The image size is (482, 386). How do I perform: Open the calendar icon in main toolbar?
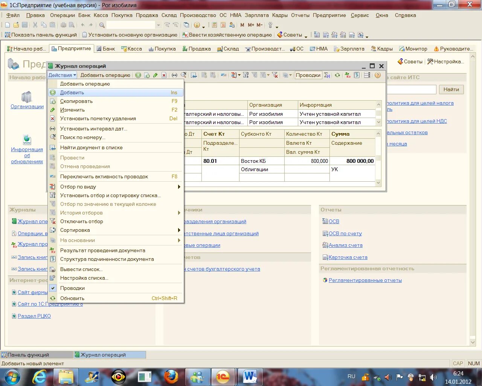[223, 25]
